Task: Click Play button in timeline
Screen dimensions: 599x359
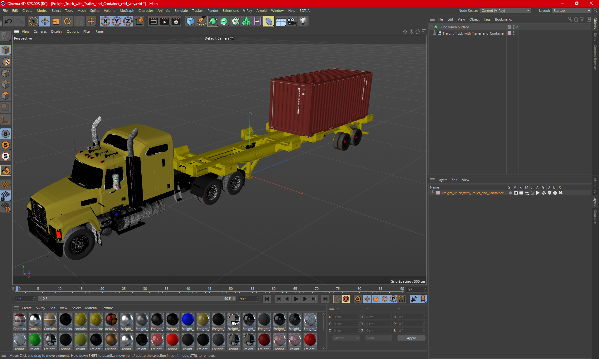Action: (x=296, y=299)
